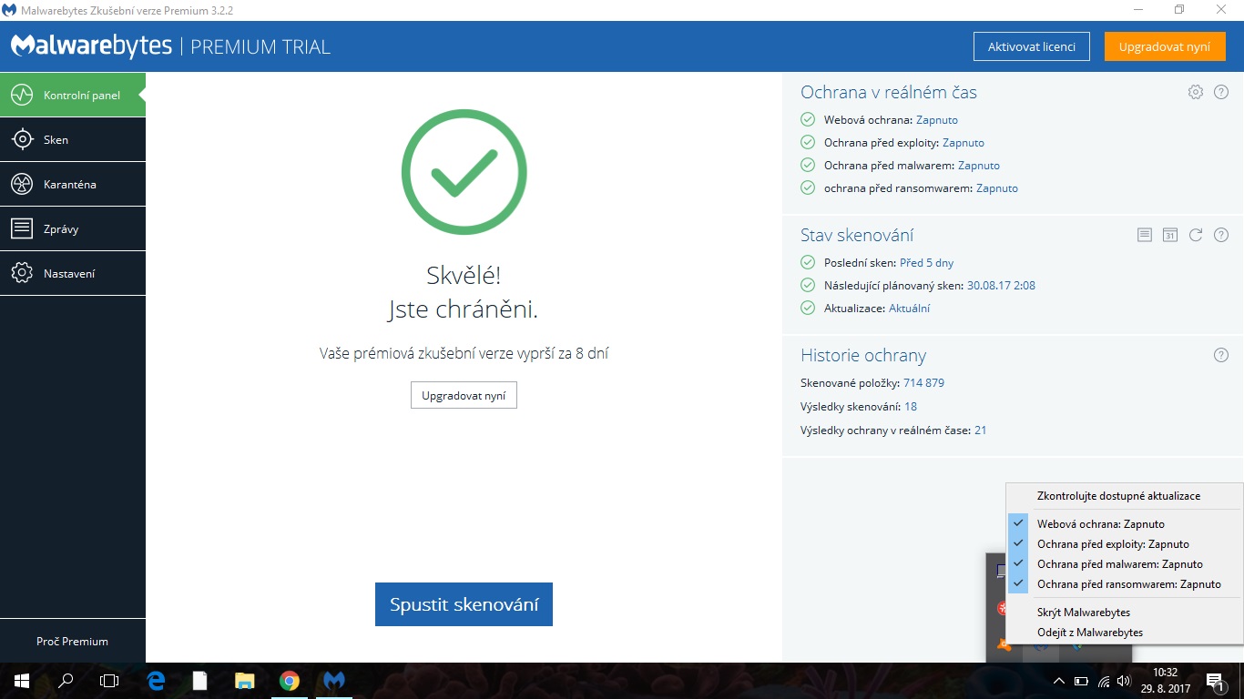
Task: Open Google Chrome from the taskbar
Action: [290, 681]
